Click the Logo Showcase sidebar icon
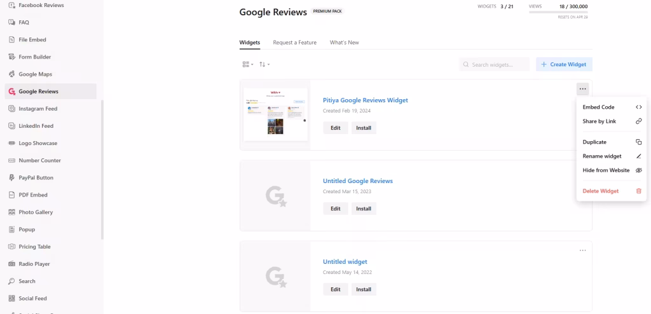The height and width of the screenshot is (314, 651). (11, 143)
